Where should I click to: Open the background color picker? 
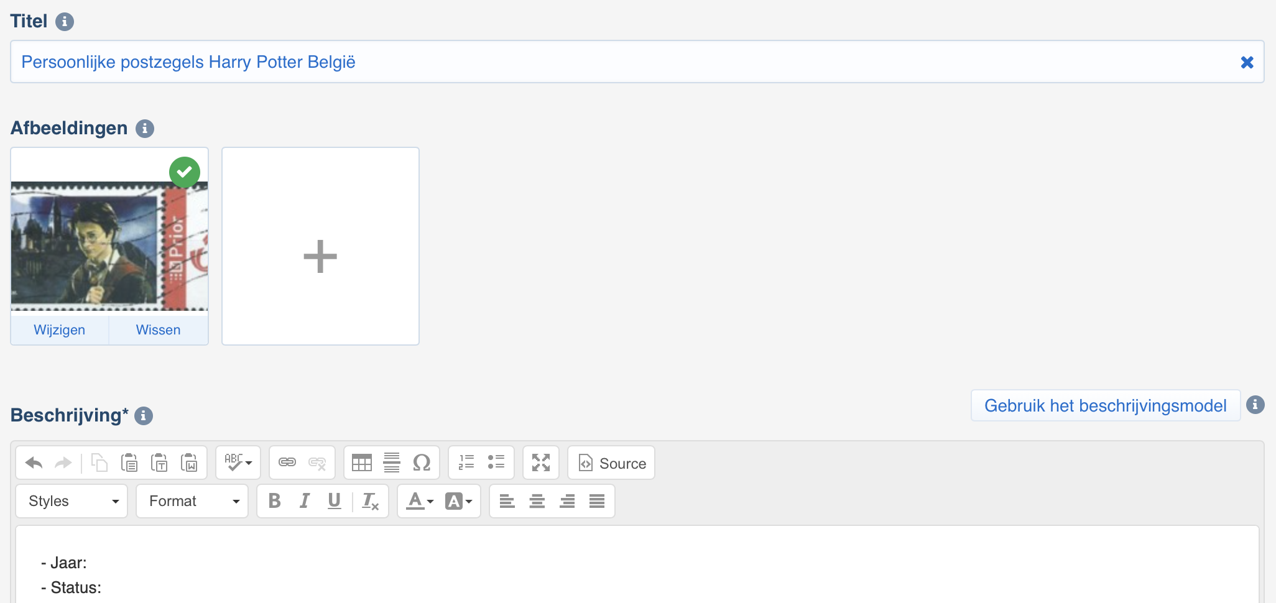(459, 501)
